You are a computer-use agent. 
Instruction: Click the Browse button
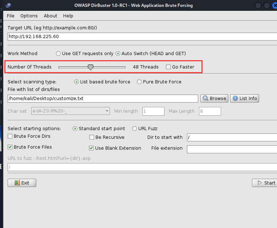click(214, 98)
